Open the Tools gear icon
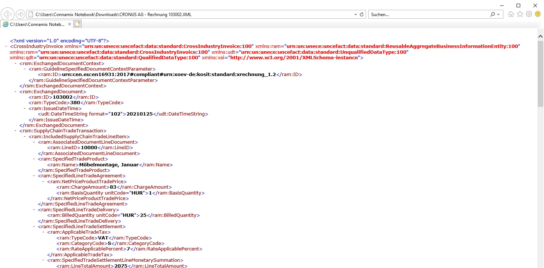The height and width of the screenshot is (268, 544). point(529,14)
